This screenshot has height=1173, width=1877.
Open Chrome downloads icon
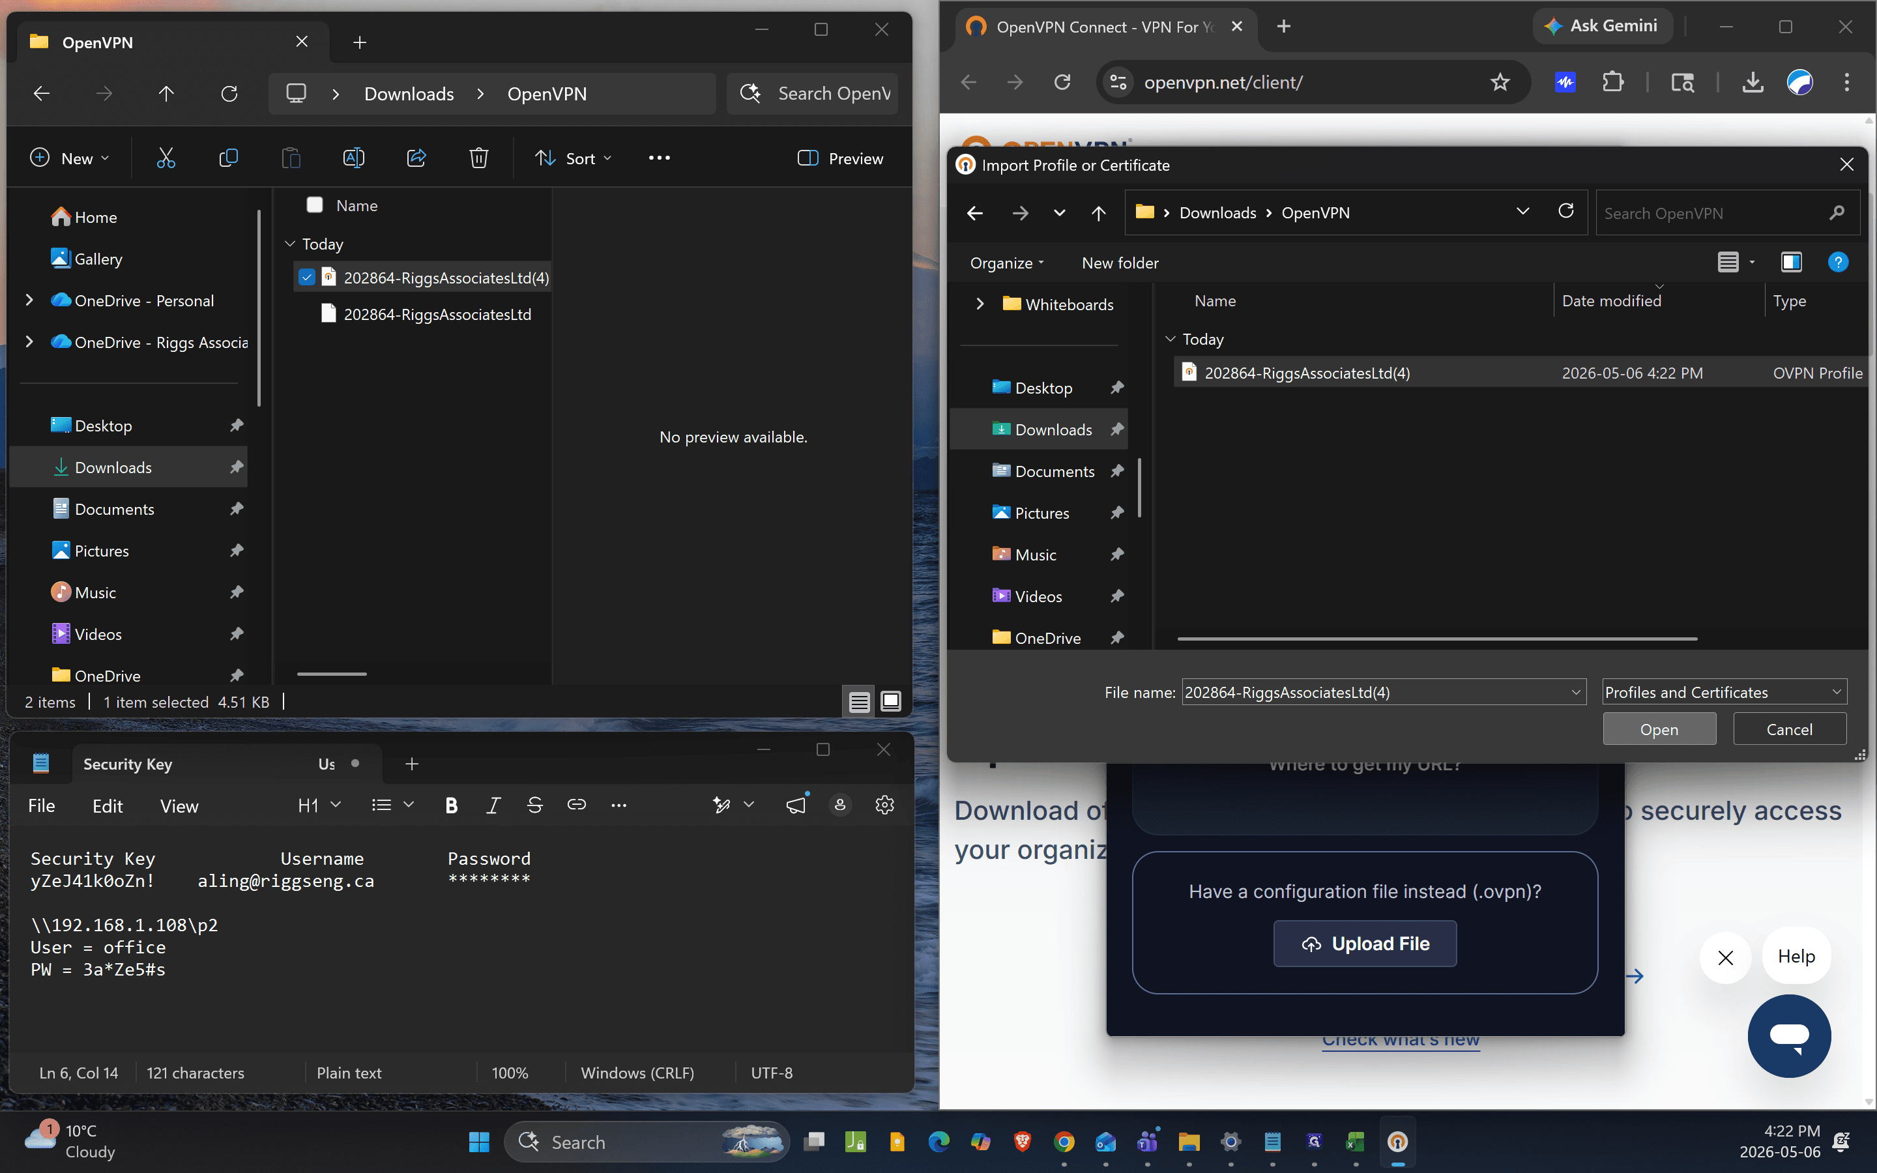(x=1753, y=82)
